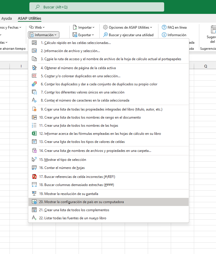Click the country settings icon of item 20
Screen dimensions: 216x254
(34, 202)
